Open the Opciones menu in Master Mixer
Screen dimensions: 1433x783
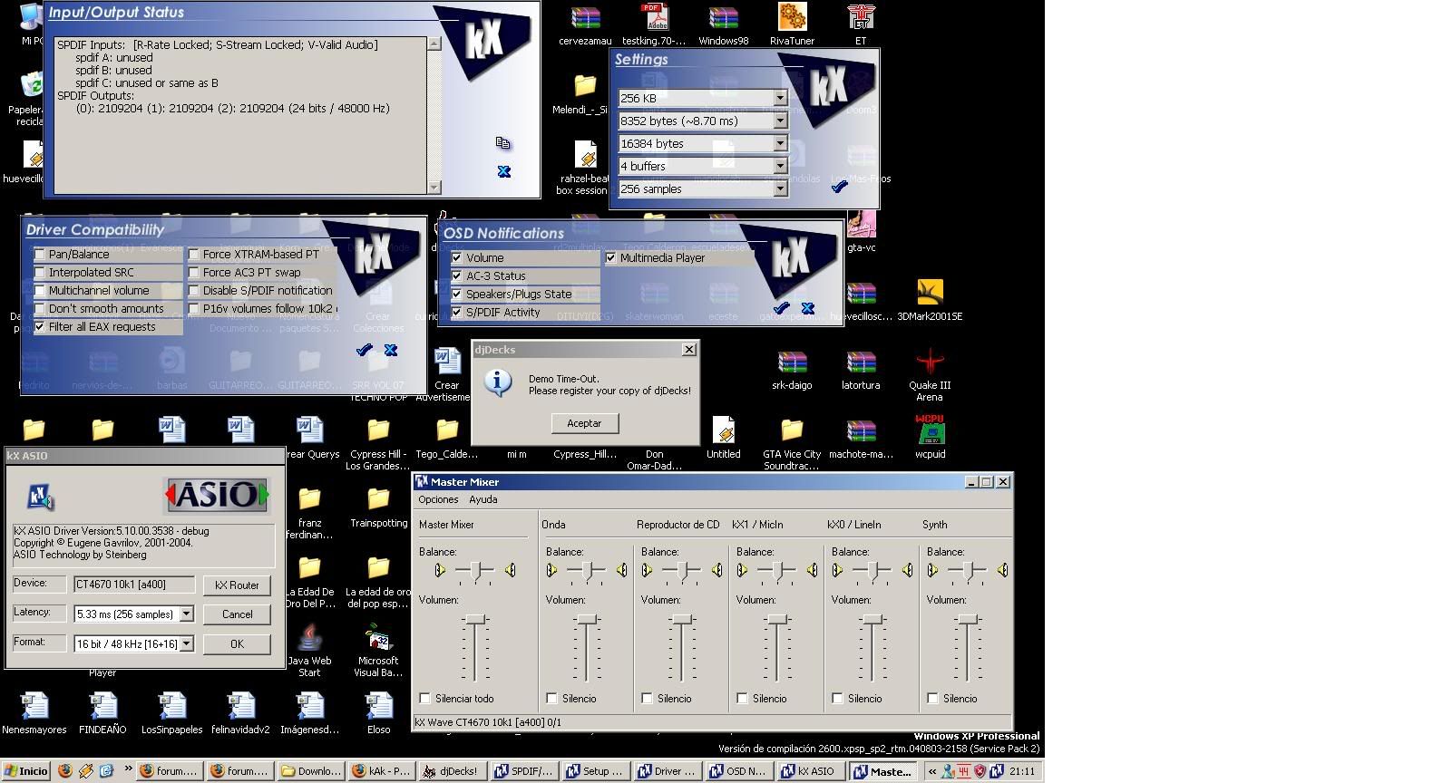click(x=438, y=500)
